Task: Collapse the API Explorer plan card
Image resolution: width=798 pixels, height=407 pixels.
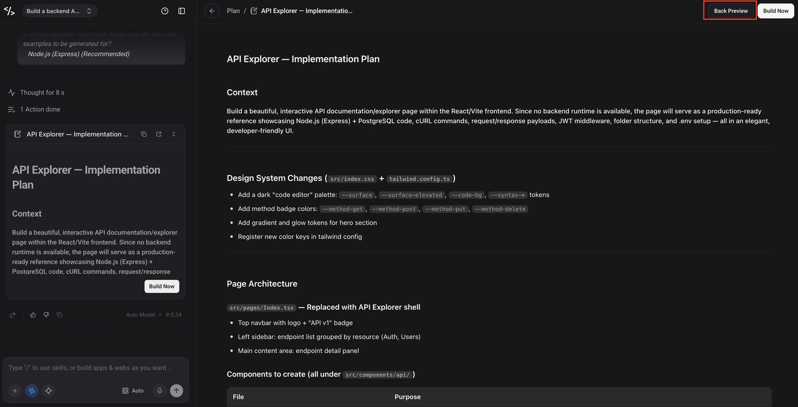Action: coord(174,134)
